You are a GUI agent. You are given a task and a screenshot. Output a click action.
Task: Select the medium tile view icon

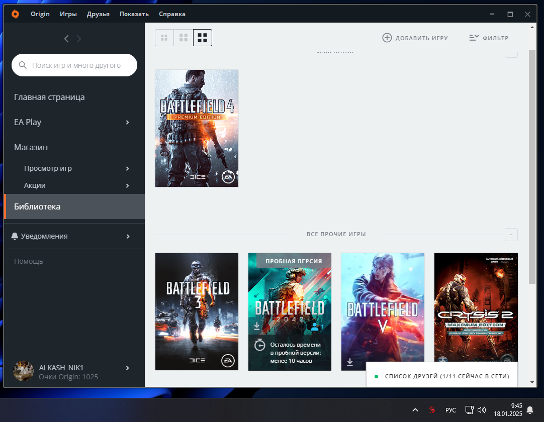pos(183,38)
